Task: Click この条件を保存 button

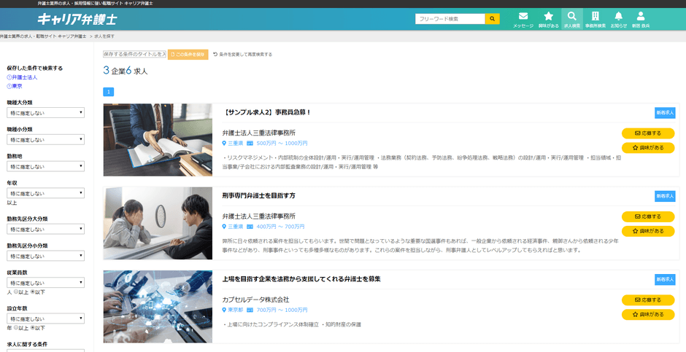Action: tap(188, 55)
